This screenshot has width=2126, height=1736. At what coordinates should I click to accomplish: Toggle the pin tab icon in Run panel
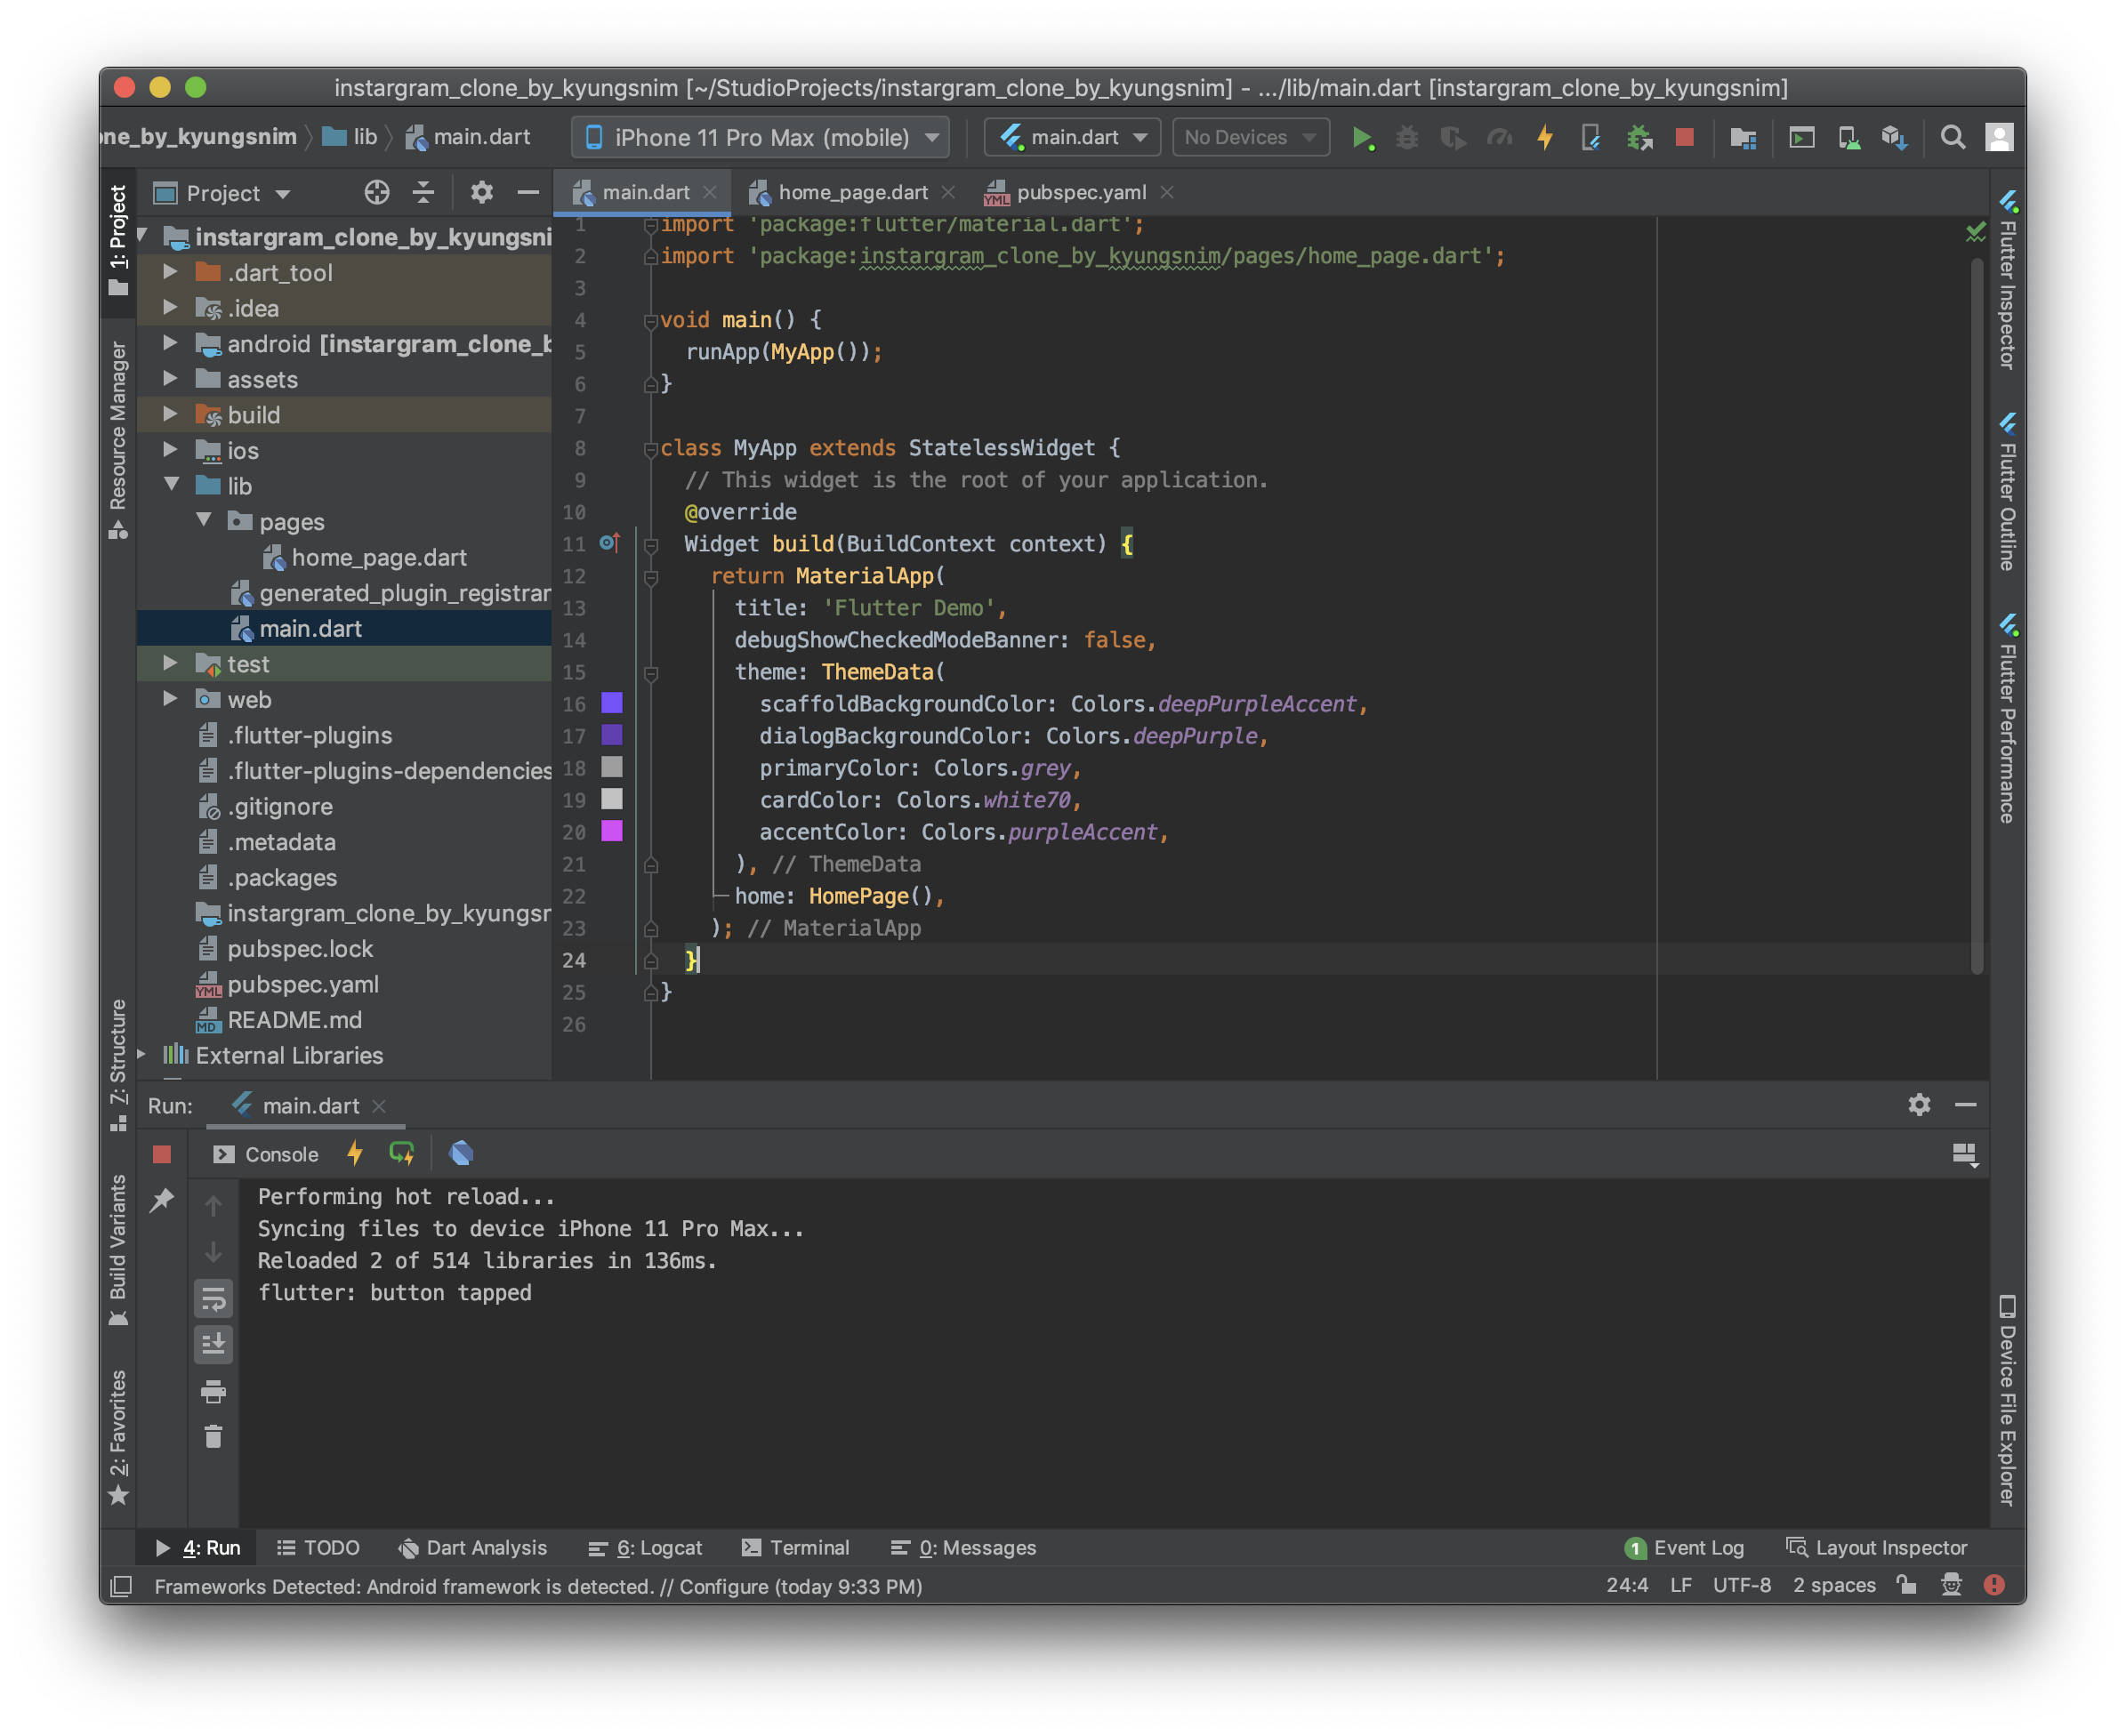[162, 1200]
